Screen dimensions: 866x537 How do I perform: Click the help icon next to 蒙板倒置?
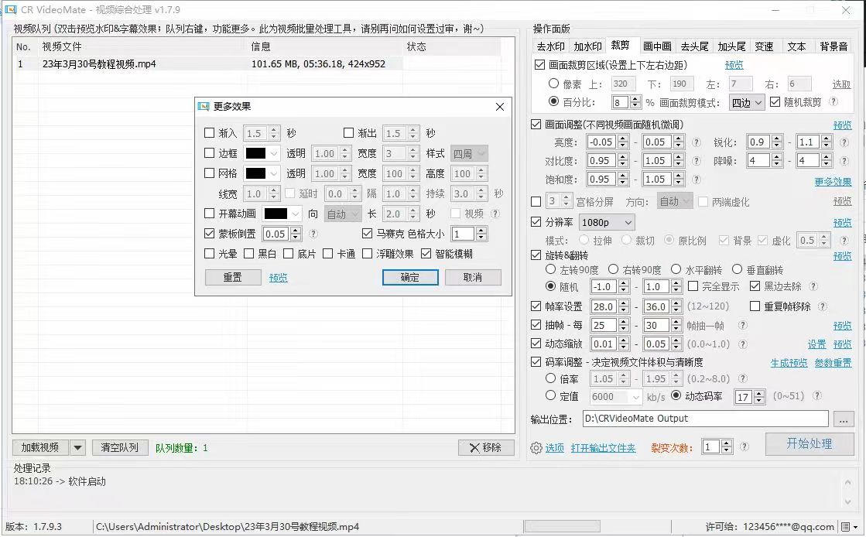[313, 234]
